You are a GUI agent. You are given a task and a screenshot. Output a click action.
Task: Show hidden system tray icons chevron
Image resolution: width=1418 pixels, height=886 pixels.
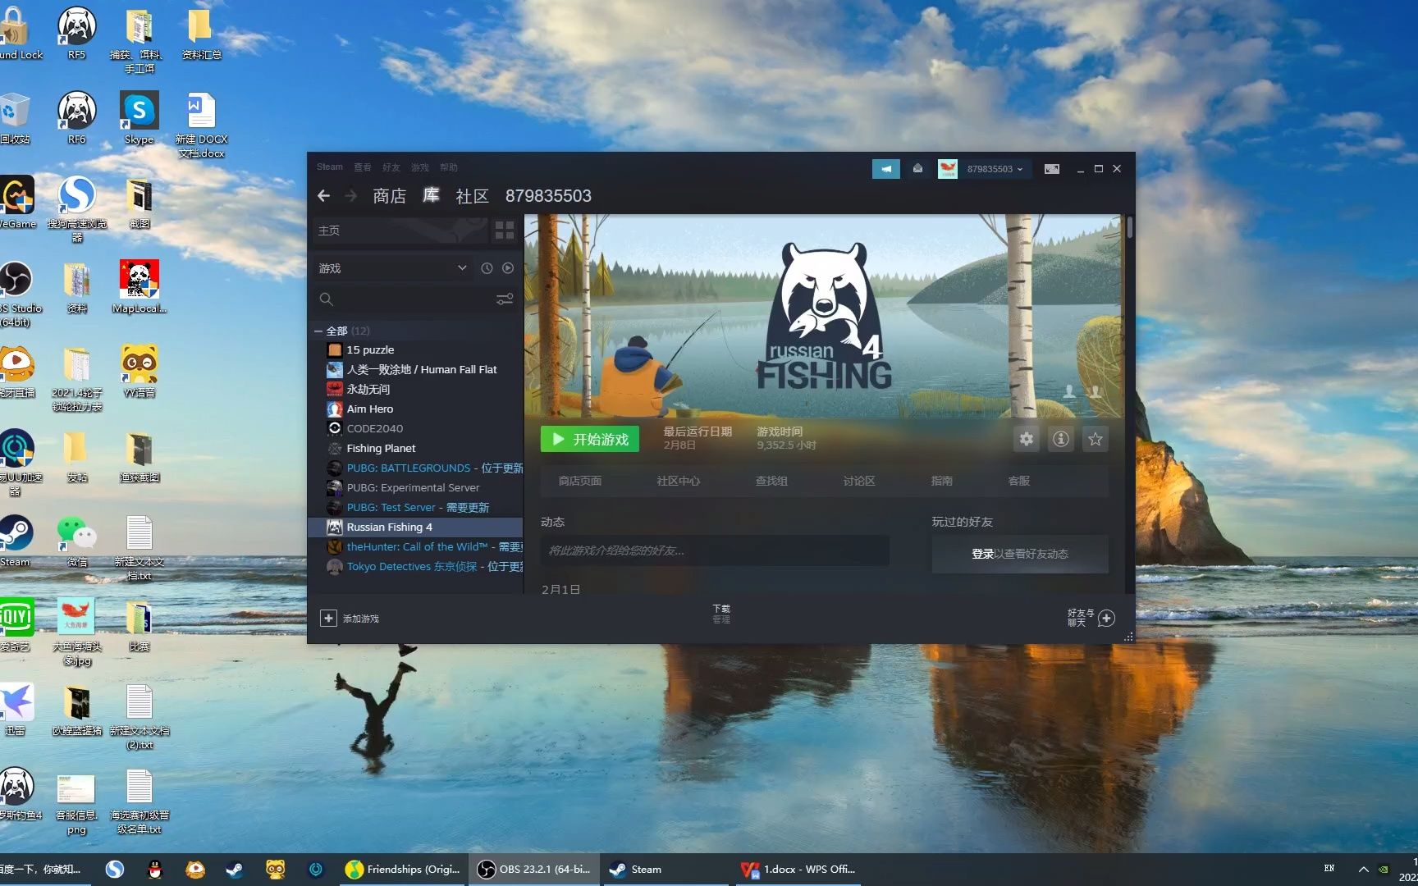pos(1363,870)
